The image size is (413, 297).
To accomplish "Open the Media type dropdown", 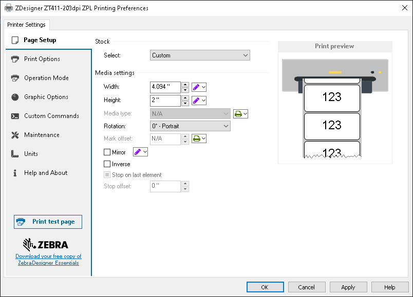I will click(190, 113).
